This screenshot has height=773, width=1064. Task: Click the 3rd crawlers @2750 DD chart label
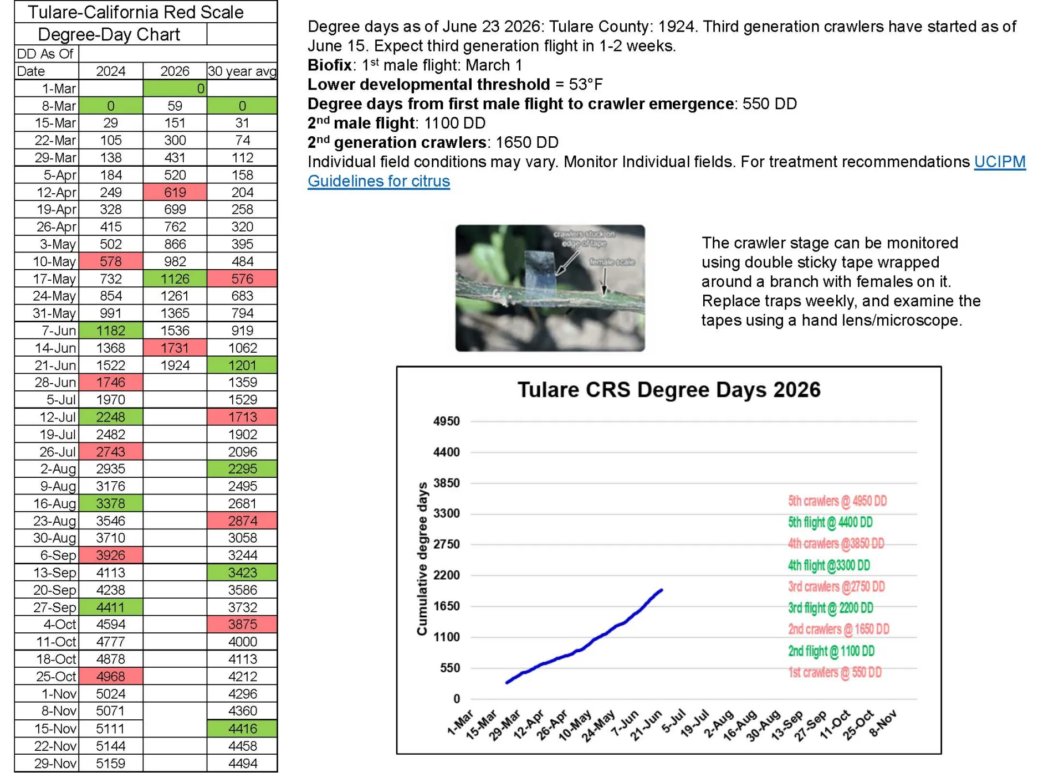pos(836,586)
